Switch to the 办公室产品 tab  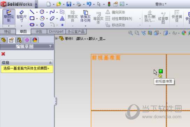point(76,32)
